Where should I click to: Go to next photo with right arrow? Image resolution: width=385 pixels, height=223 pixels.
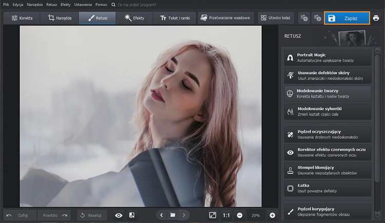(184, 215)
